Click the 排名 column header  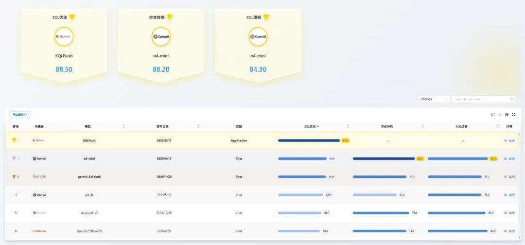[x=16, y=126]
